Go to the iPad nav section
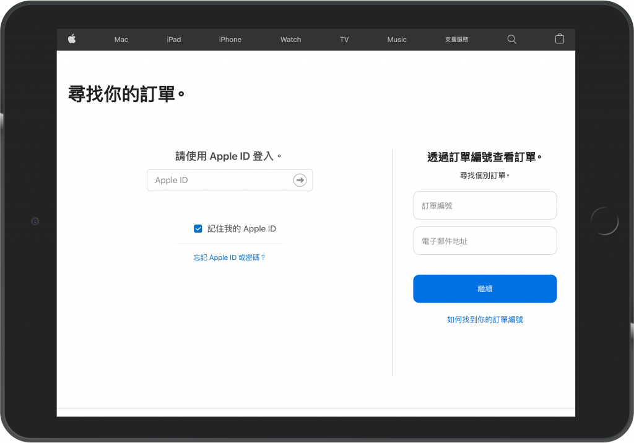Screen dimensions: 634x443 pyautogui.click(x=174, y=40)
